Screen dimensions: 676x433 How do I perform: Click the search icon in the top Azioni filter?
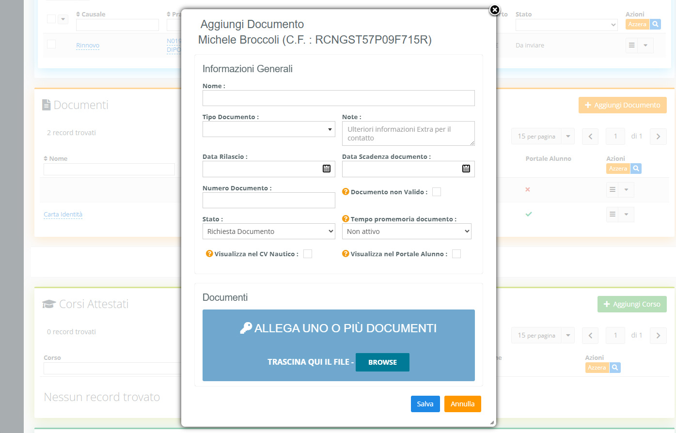point(655,24)
